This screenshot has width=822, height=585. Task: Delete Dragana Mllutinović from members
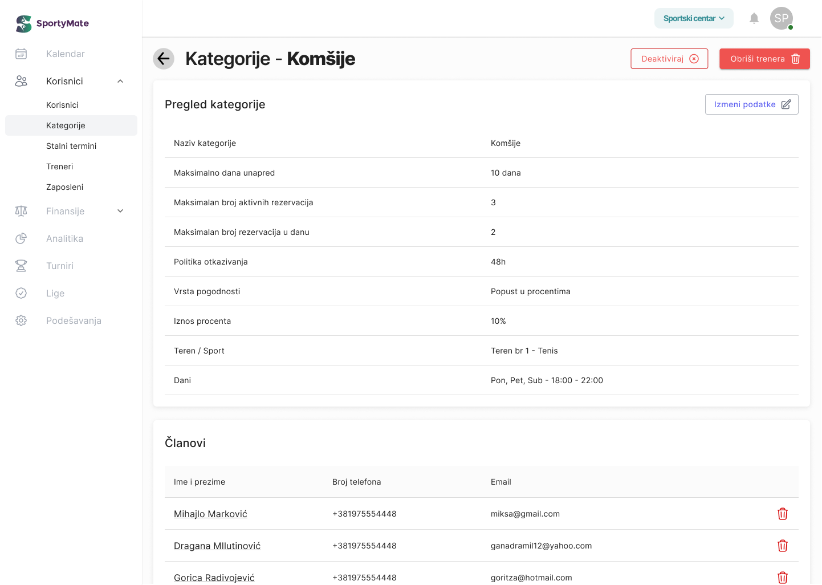pos(783,546)
